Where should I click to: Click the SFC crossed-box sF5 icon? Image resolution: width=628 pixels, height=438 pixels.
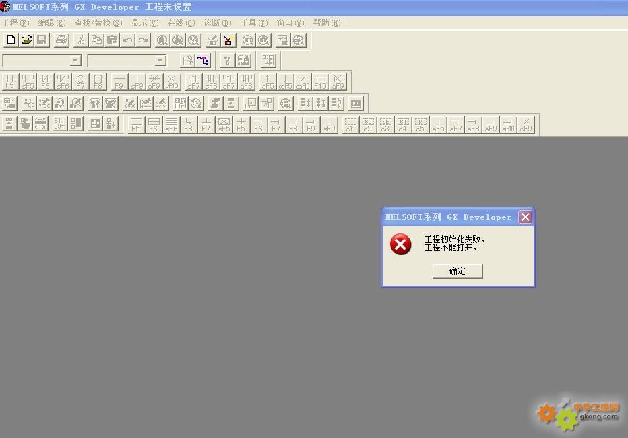[224, 124]
